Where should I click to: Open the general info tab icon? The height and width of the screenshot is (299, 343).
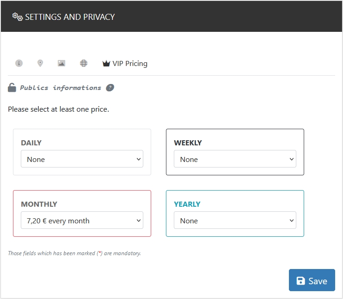point(19,63)
